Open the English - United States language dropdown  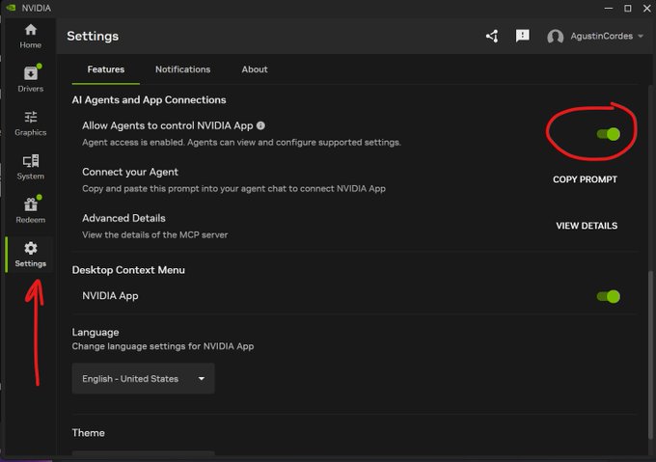[x=143, y=378]
